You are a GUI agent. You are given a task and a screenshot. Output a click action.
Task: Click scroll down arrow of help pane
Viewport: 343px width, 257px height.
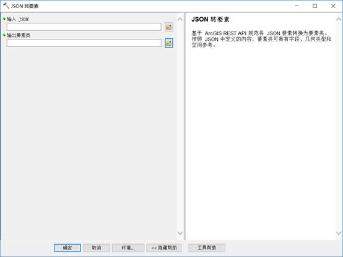point(339,233)
